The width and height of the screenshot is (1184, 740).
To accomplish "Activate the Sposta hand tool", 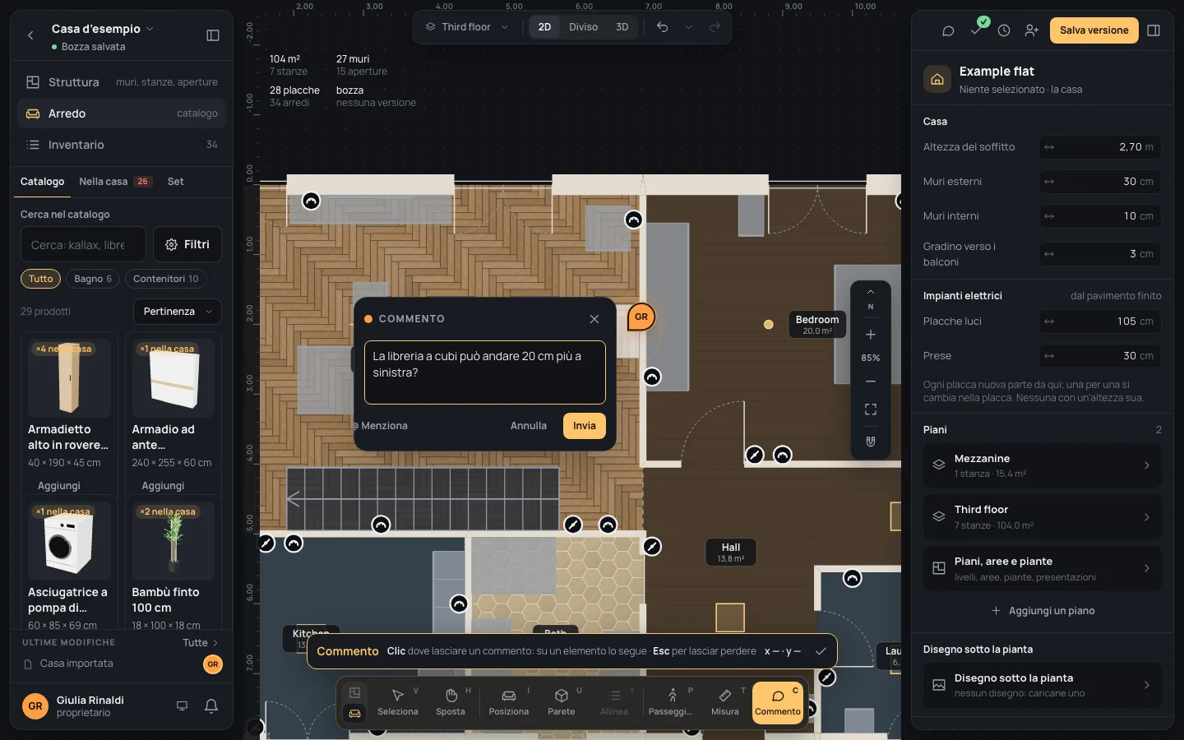I will click(451, 702).
